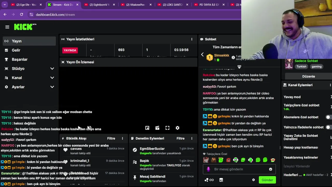Click the Turkish tag
This screenshot has width=332, height=187.
coord(301,66)
